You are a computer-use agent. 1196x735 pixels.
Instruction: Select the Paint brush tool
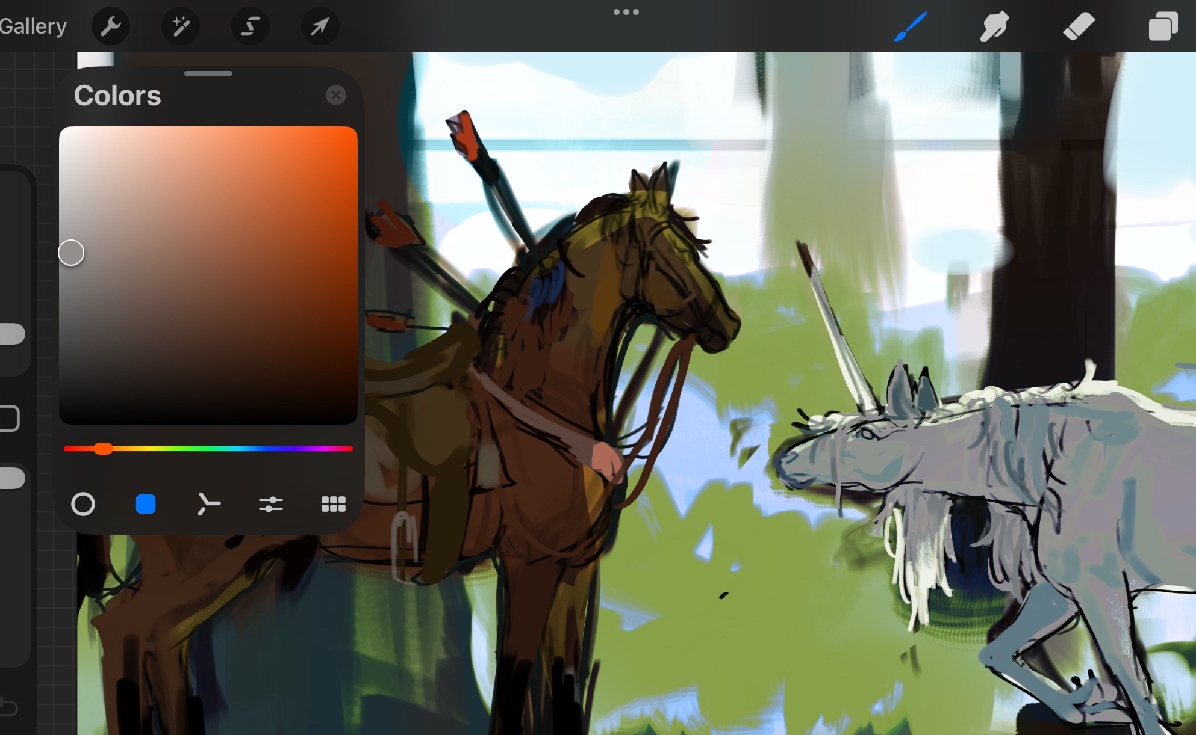pos(910,26)
